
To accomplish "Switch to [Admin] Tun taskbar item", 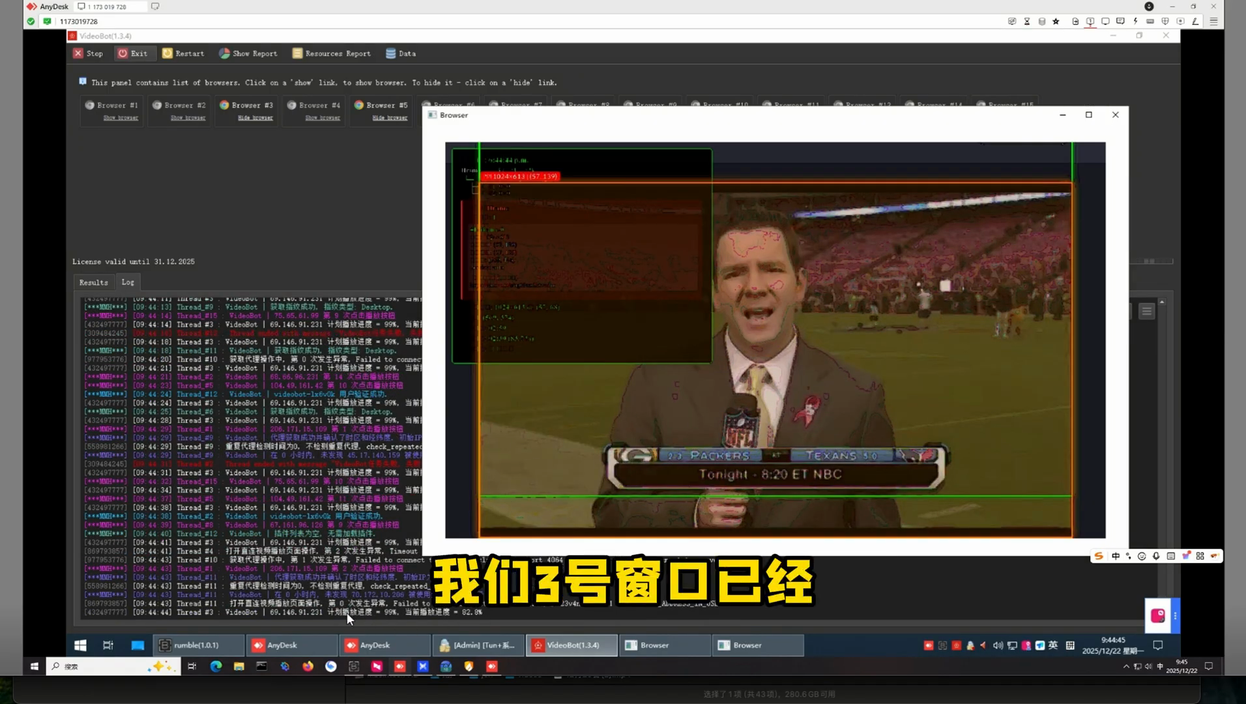I will [478, 645].
